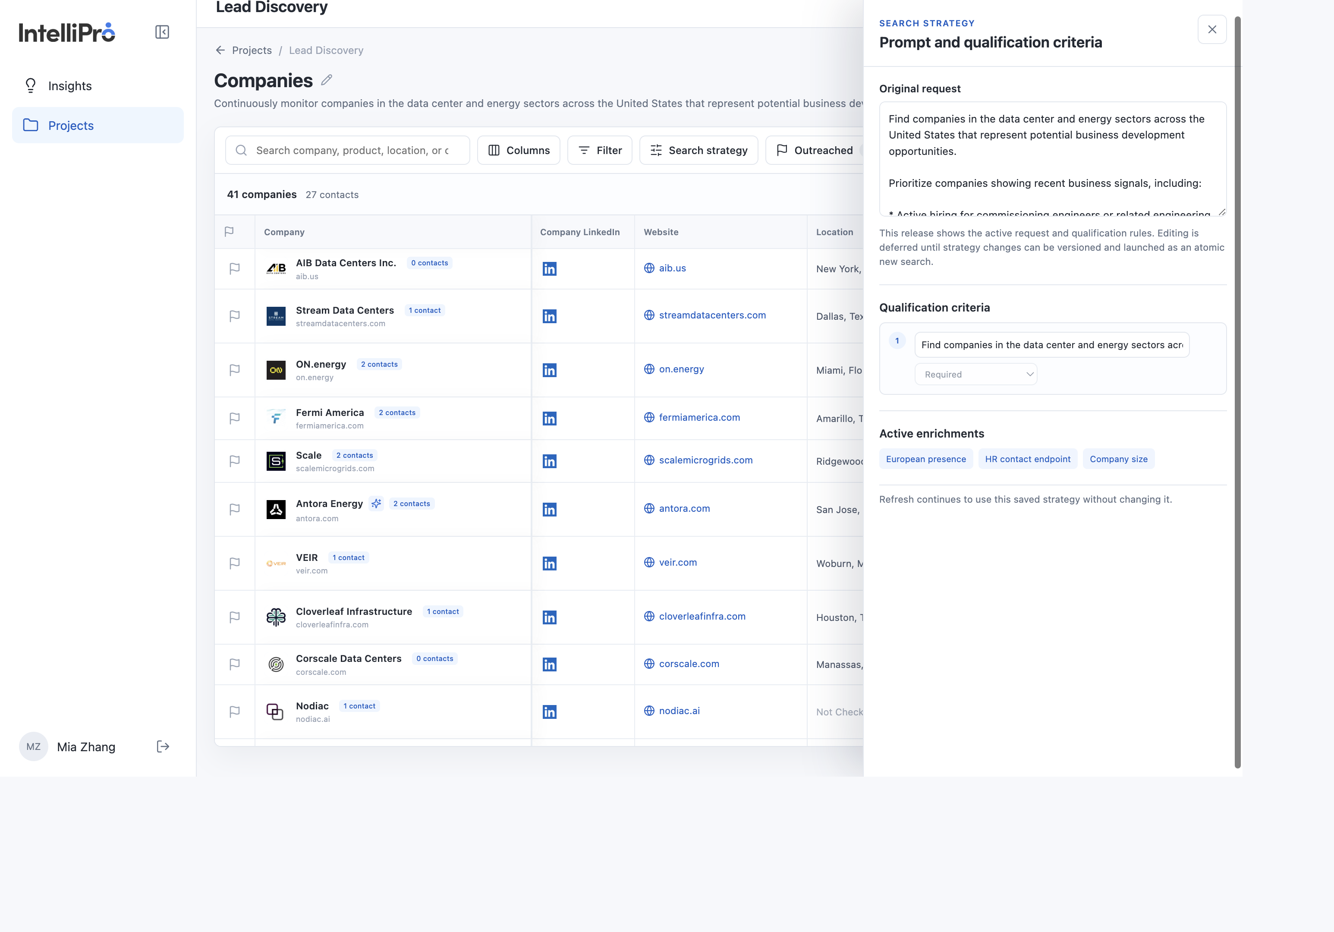Click the company search input field
1334x932 pixels.
click(347, 151)
